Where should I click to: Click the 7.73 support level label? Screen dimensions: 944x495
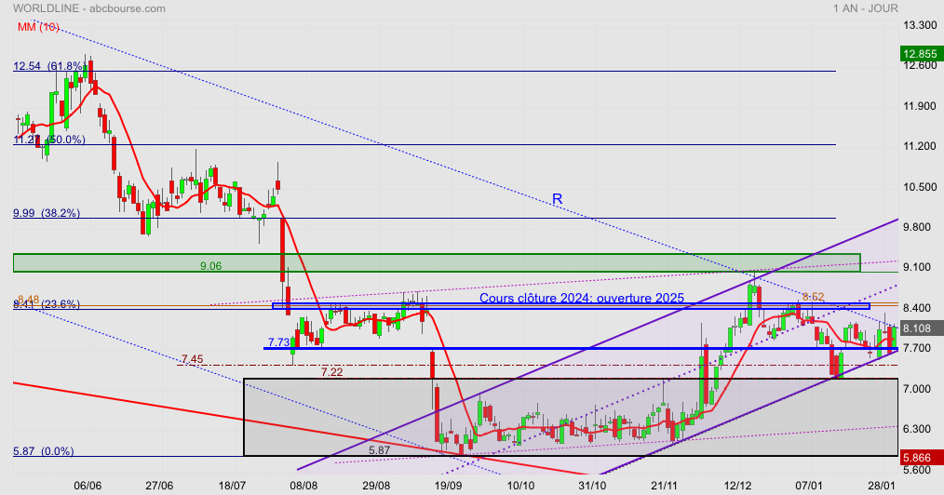[x=278, y=342]
